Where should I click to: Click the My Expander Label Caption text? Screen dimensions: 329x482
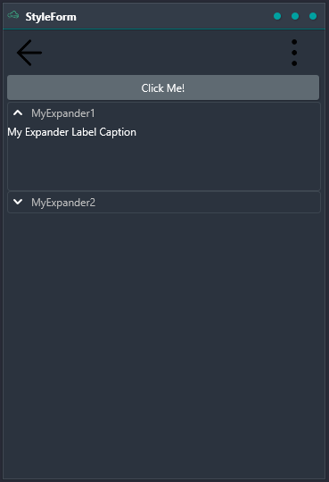(71, 132)
